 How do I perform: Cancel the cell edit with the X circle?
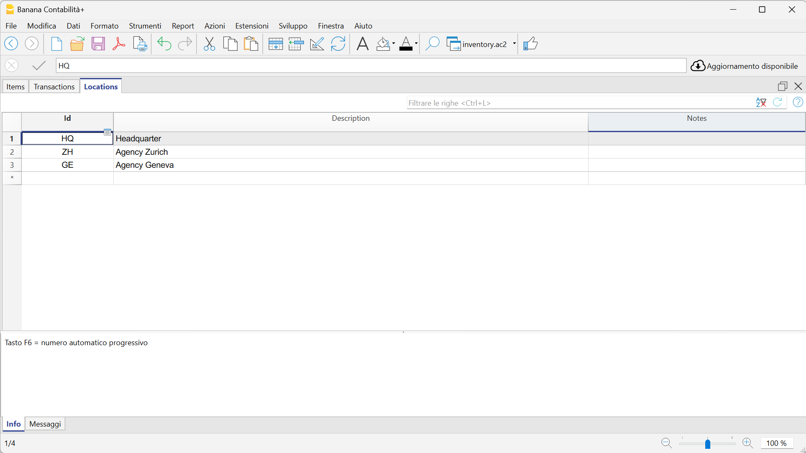12,65
